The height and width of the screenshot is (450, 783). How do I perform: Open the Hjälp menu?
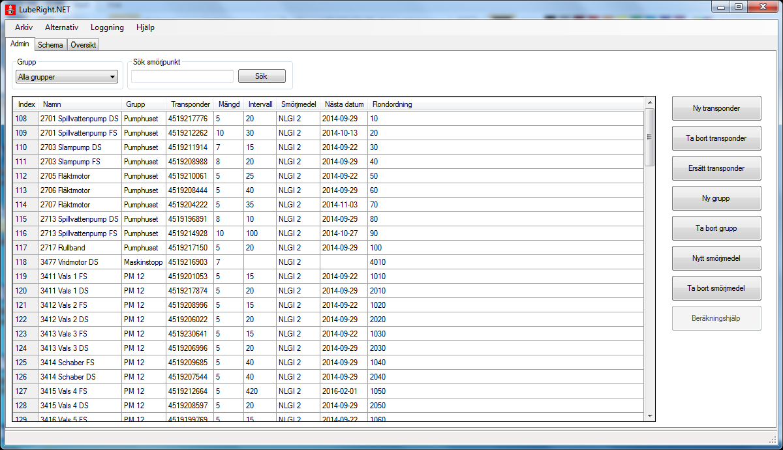(146, 27)
